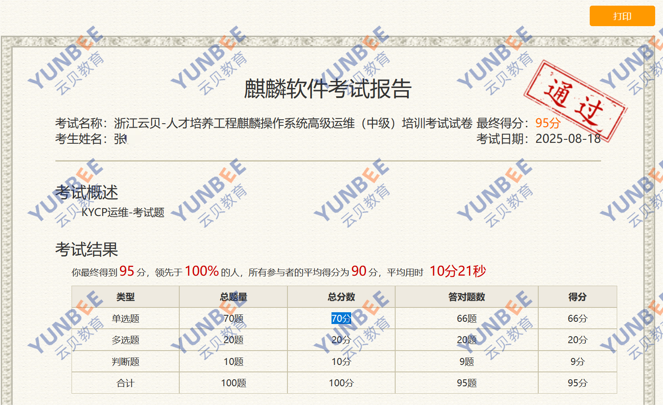This screenshot has width=663, height=405.
Task: Click the 考试概述 section heading
Action: click(87, 192)
